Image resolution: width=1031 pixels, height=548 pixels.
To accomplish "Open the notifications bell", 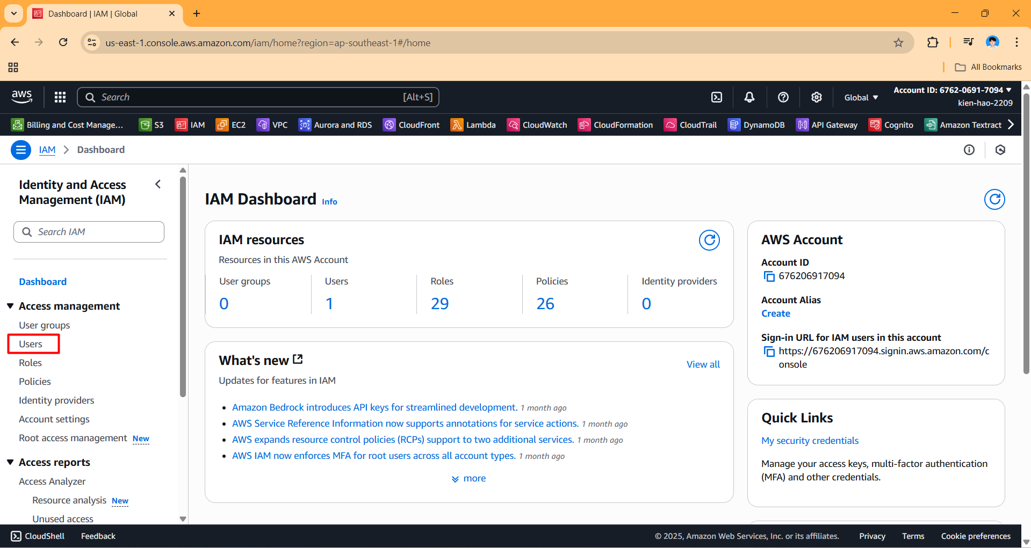I will coord(749,97).
